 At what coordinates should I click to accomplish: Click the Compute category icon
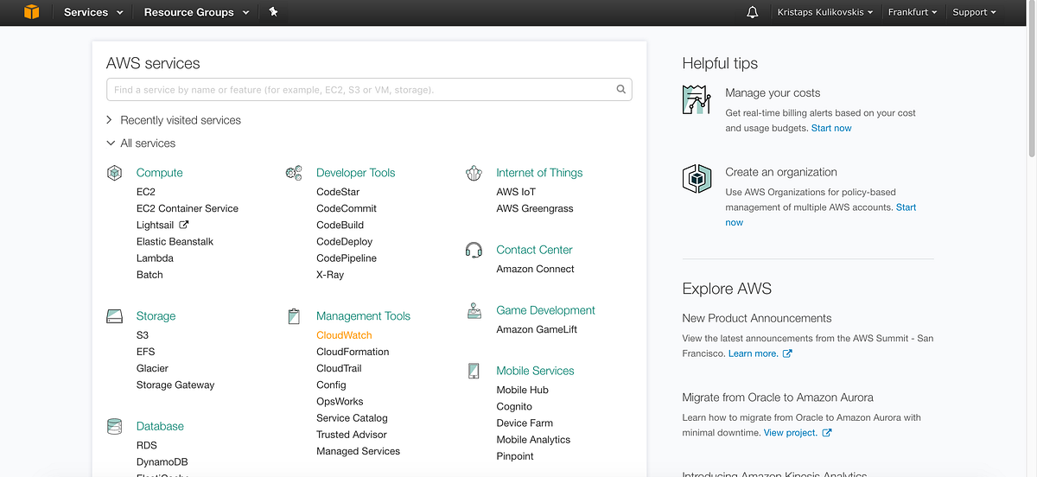tap(114, 173)
